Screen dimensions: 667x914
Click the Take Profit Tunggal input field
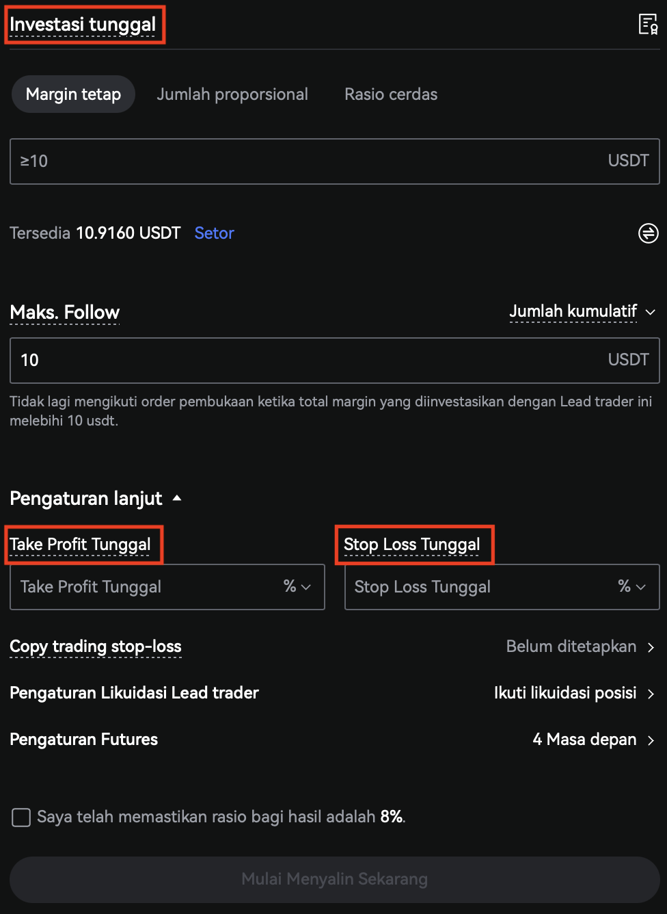pos(144,587)
